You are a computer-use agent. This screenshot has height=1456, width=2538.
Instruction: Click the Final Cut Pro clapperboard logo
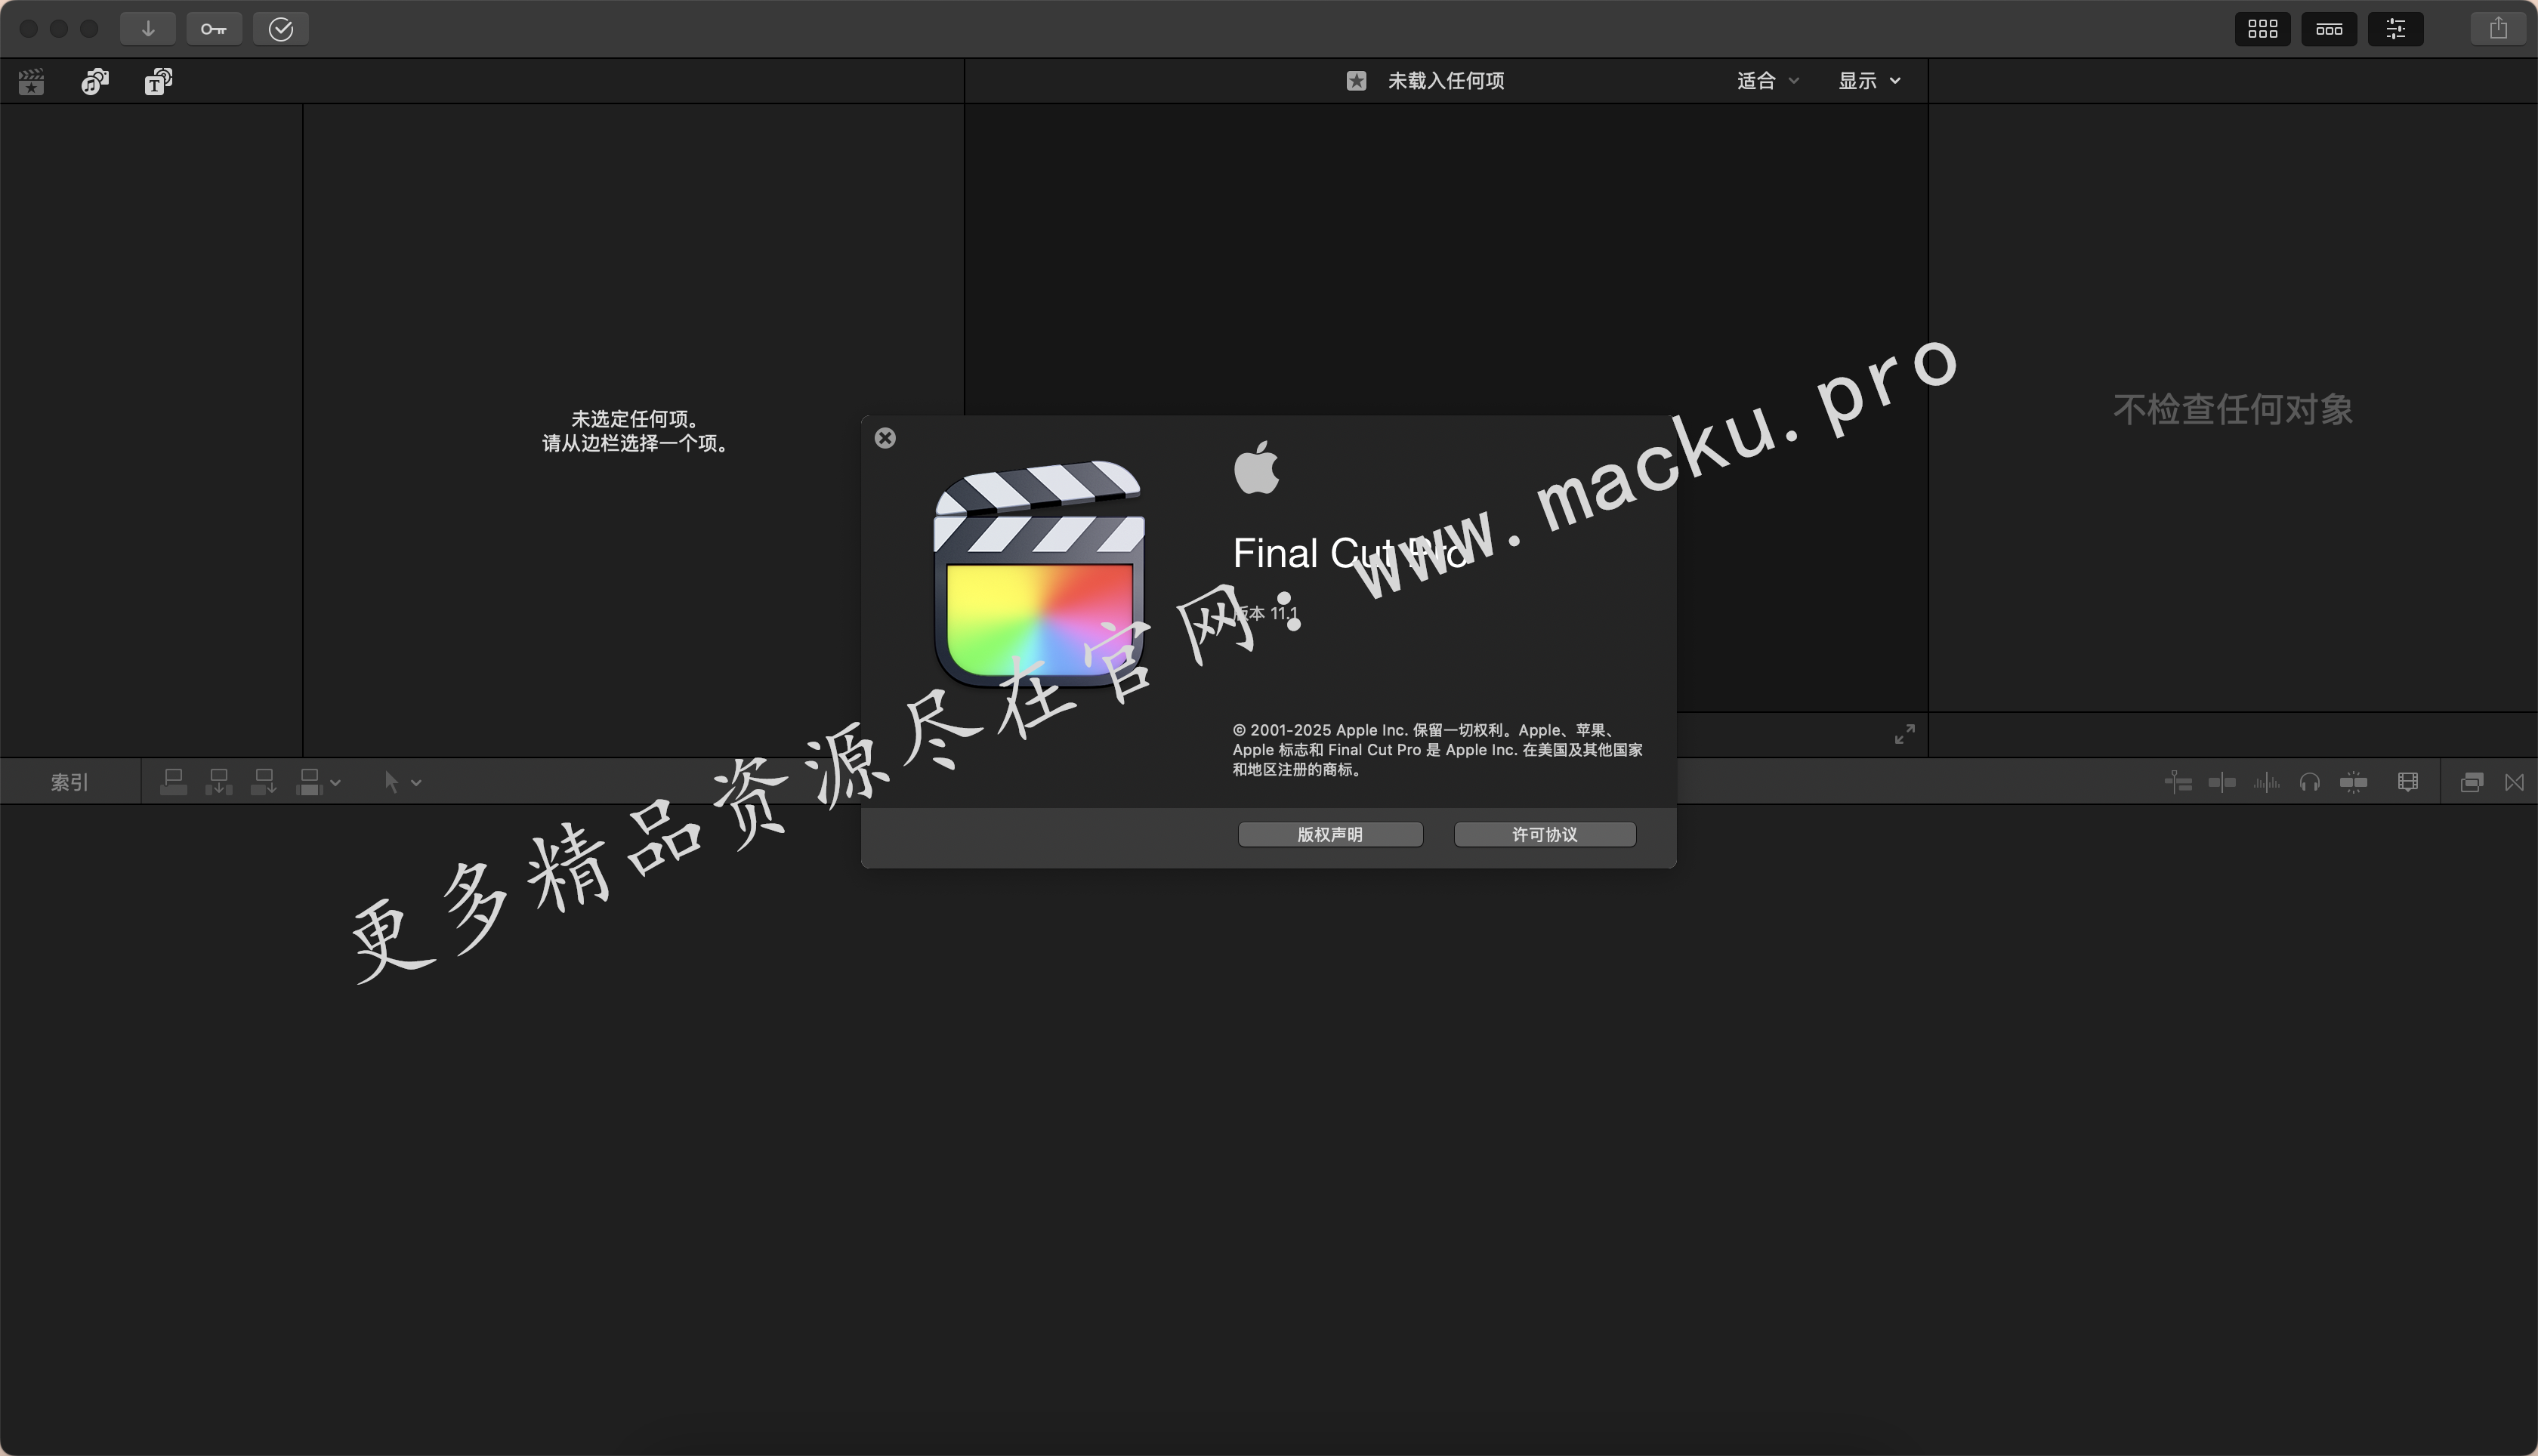(x=1039, y=574)
